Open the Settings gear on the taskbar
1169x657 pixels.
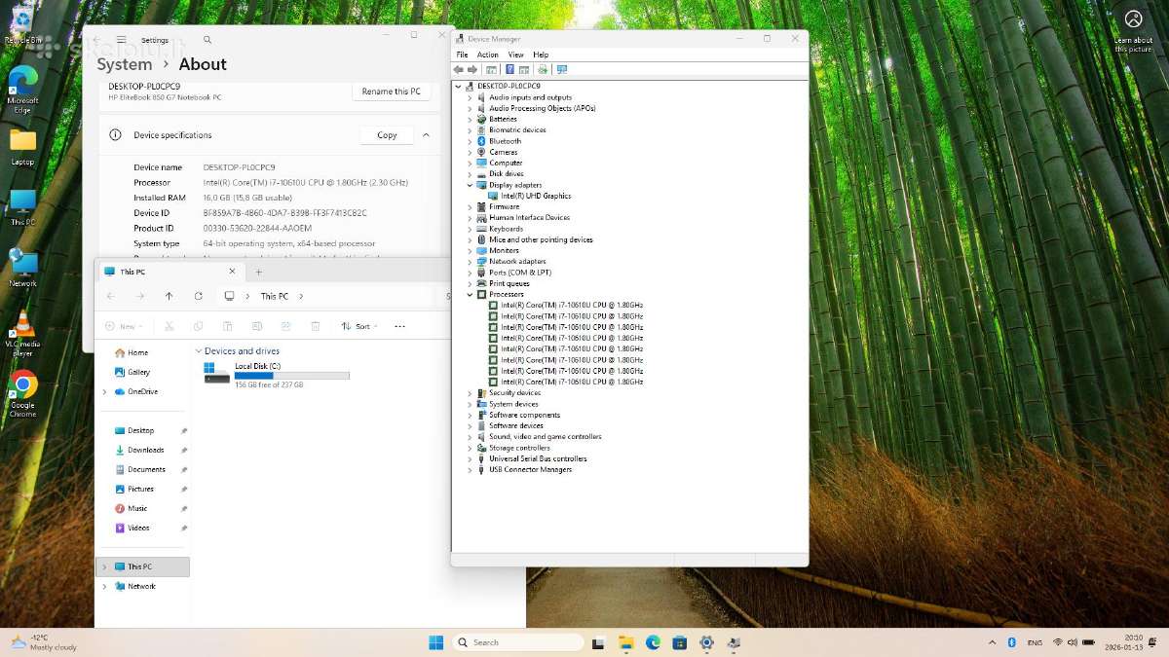click(706, 642)
